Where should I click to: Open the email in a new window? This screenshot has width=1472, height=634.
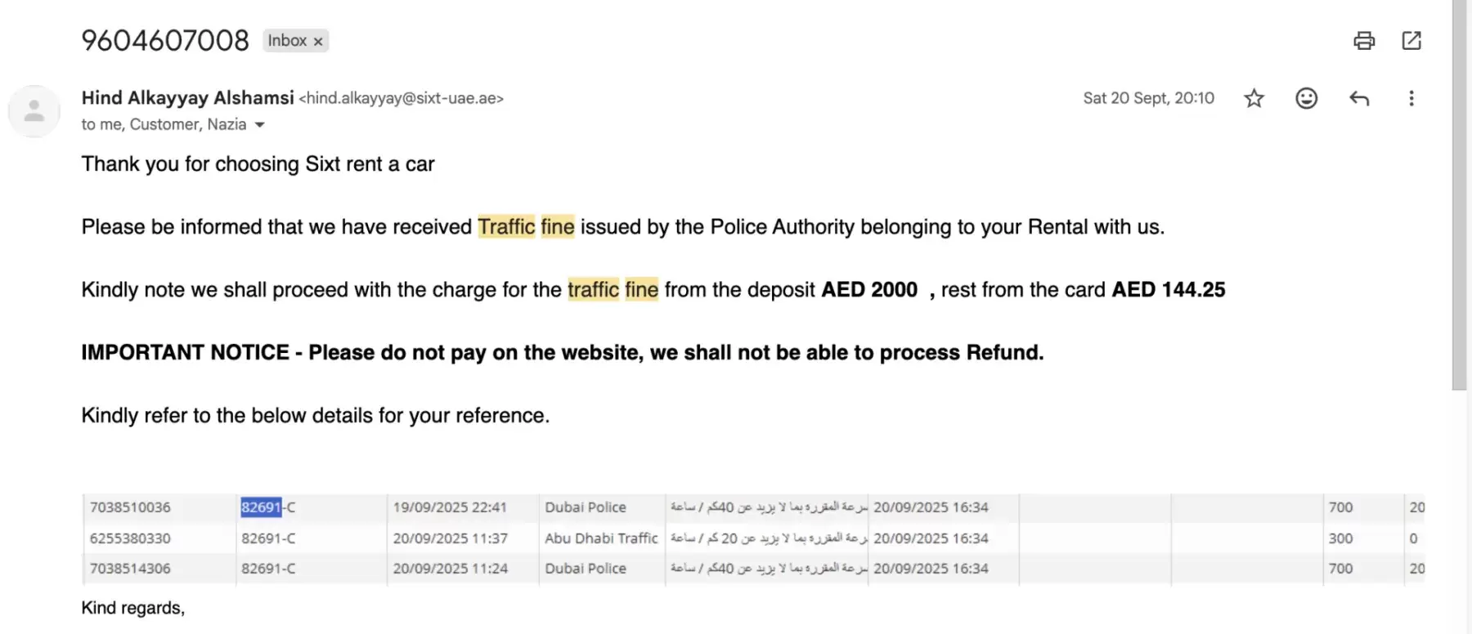(x=1411, y=41)
